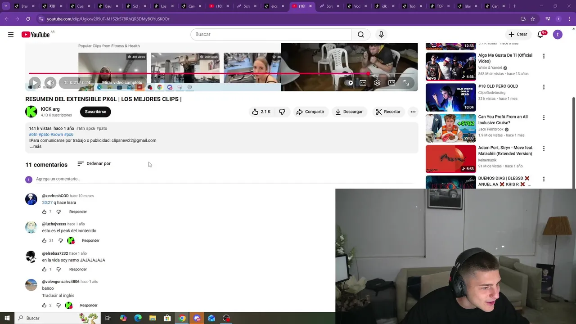Screen dimensions: 576x324
Task: Open the Windows Start menu
Action: click(x=7, y=318)
